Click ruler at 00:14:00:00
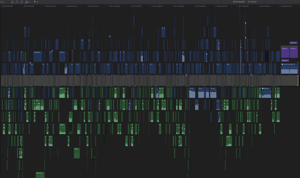 pyautogui.click(x=158, y=6)
